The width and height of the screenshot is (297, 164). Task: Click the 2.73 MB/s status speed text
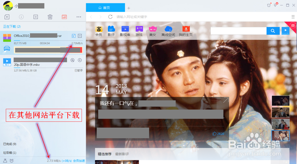[54, 161]
